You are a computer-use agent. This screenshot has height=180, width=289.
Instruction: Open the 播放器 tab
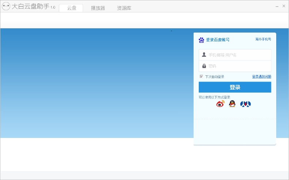coord(98,8)
